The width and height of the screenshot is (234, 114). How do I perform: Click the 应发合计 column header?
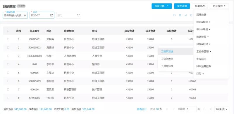pyautogui.click(x=129, y=31)
